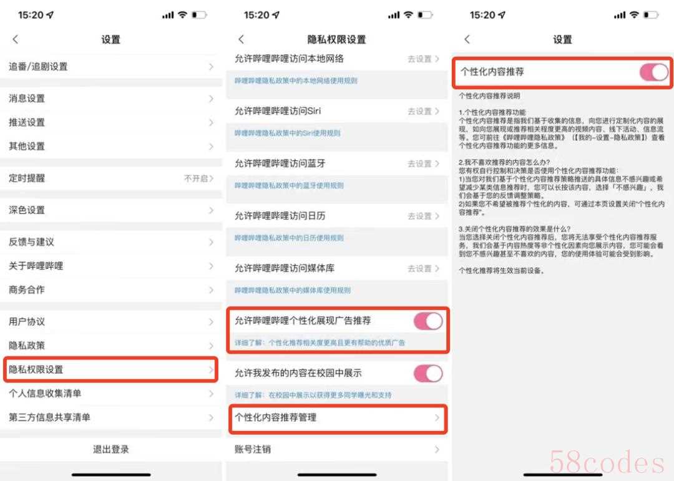Open 用户协议
674x481 pixels.
[111, 321]
